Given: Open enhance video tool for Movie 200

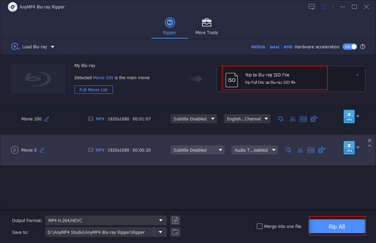Looking at the screenshot, I should pyautogui.click(x=314, y=119).
